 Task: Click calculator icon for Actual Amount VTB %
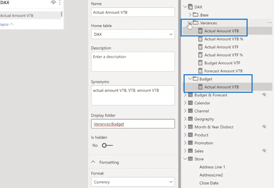point(200,39)
